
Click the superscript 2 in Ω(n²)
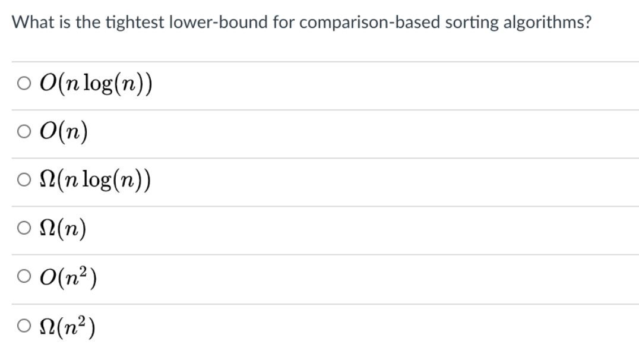pos(82,320)
